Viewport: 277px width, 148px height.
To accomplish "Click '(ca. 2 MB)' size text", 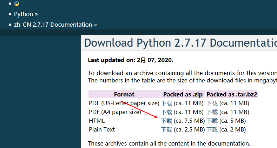I will pos(232,130).
